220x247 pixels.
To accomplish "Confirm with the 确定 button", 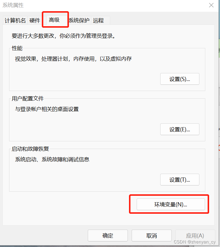I will (107, 236).
